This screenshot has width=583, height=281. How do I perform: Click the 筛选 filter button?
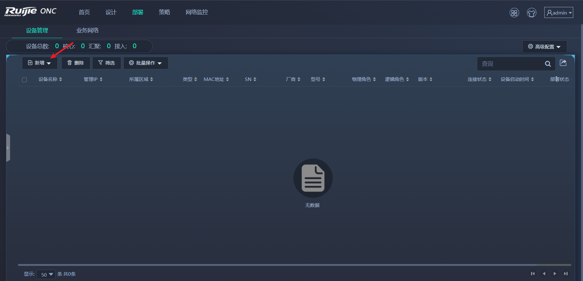coord(107,63)
